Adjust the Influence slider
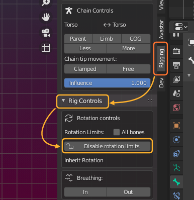The image size is (194, 200). click(x=107, y=83)
